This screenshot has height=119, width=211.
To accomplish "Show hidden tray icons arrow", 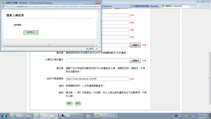I will [x=183, y=116].
